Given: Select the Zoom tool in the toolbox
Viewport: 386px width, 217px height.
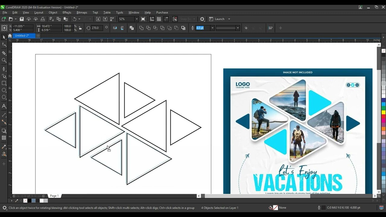Looking at the screenshot, I should point(4,60).
